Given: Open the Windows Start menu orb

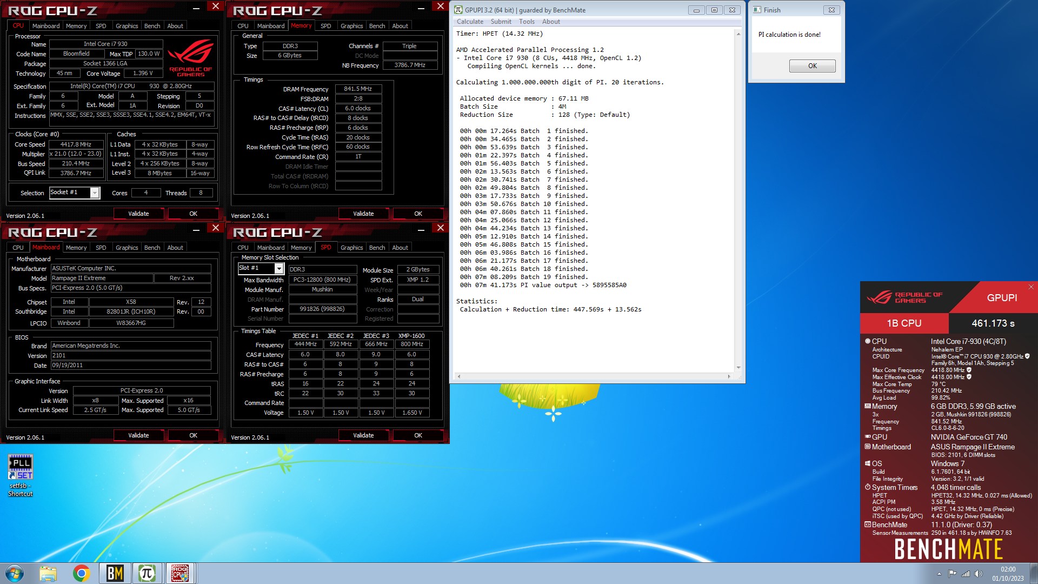Looking at the screenshot, I should tap(15, 573).
